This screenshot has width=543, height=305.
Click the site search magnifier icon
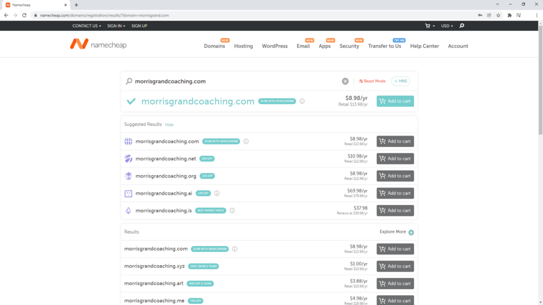click(462, 26)
